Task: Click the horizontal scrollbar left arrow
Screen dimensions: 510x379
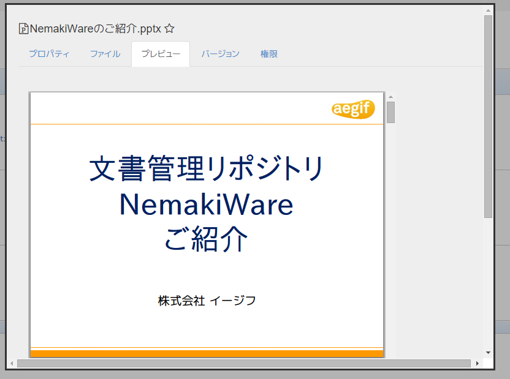Action: coord(12,363)
